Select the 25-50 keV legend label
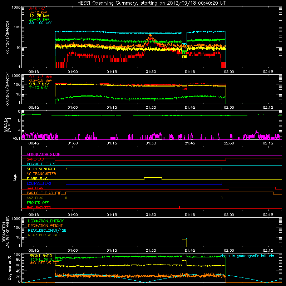286x286 pixels. point(39,19)
